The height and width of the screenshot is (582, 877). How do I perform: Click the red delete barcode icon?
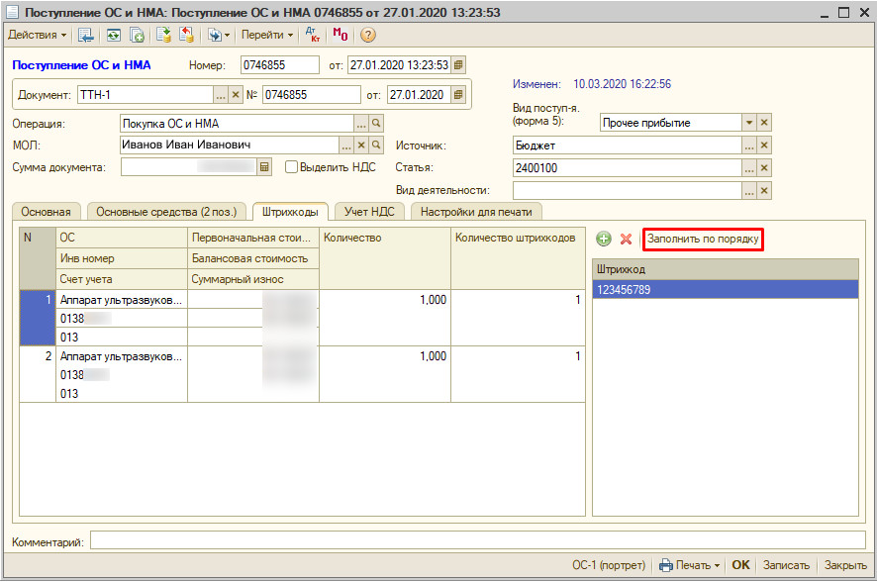(626, 240)
